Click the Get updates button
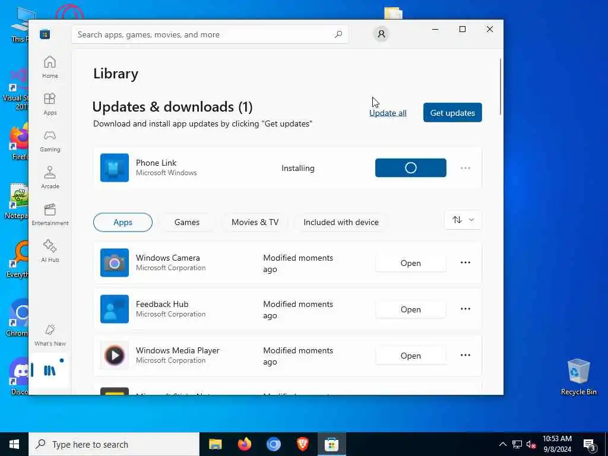 [x=452, y=112]
